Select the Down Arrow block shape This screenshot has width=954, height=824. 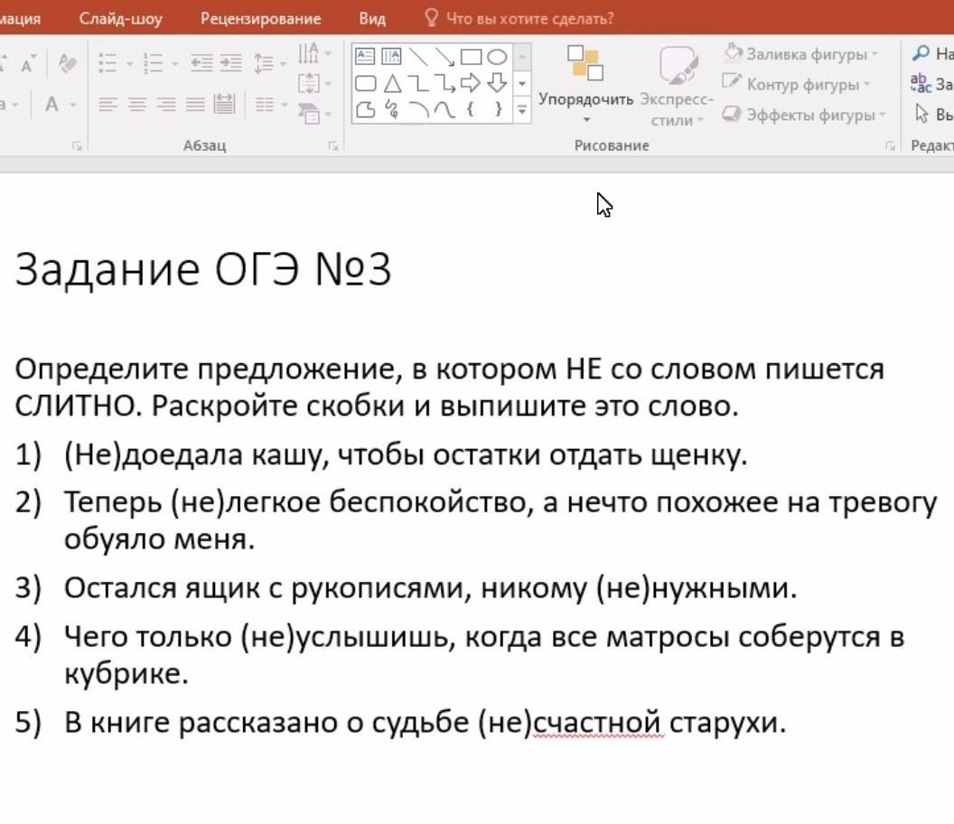pos(498,83)
